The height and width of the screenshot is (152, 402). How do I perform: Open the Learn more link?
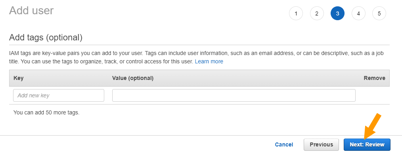point(209,61)
